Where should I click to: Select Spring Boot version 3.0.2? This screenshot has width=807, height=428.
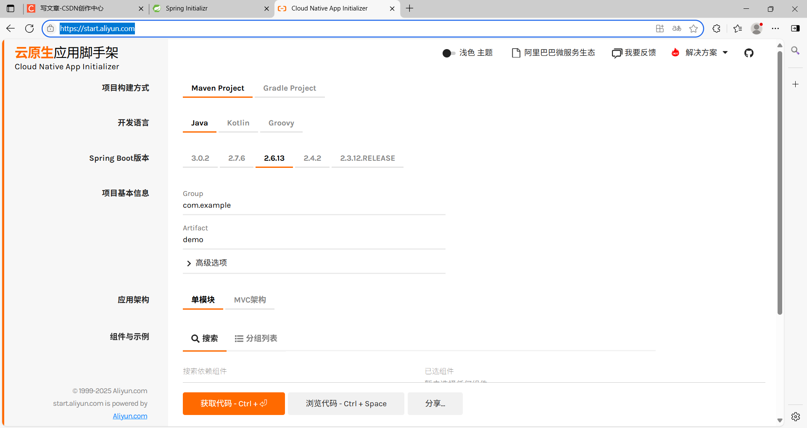[200, 158]
